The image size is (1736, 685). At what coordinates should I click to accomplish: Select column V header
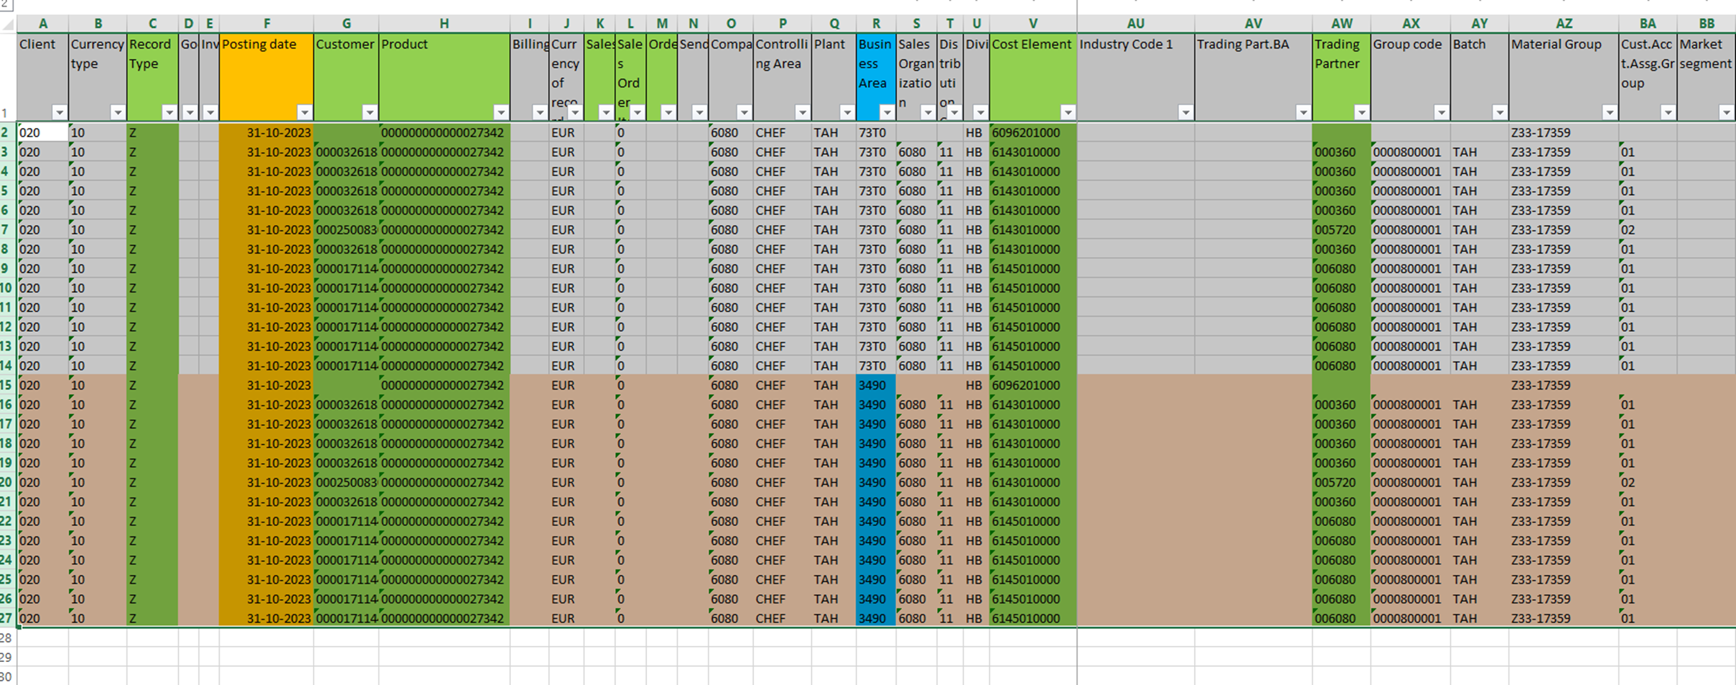(1033, 24)
